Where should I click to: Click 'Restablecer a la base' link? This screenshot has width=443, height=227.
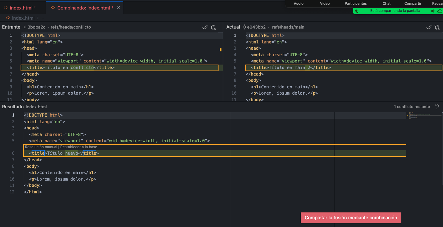[79, 147]
